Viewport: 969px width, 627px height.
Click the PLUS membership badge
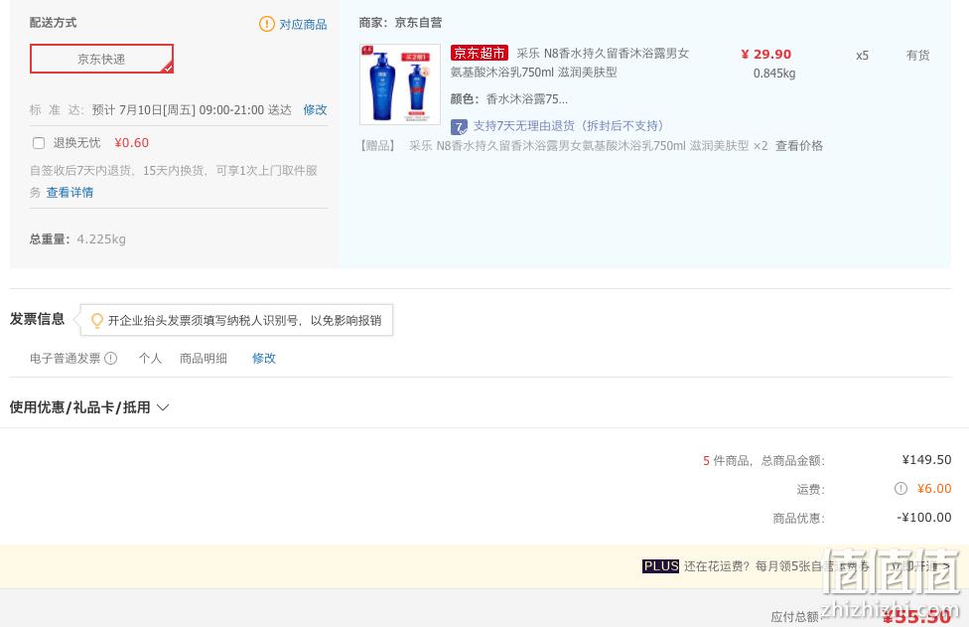660,565
